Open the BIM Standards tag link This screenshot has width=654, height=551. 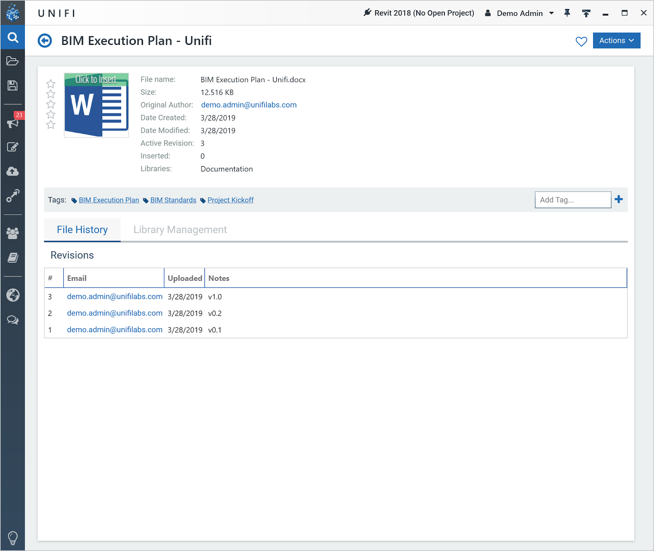tap(173, 200)
